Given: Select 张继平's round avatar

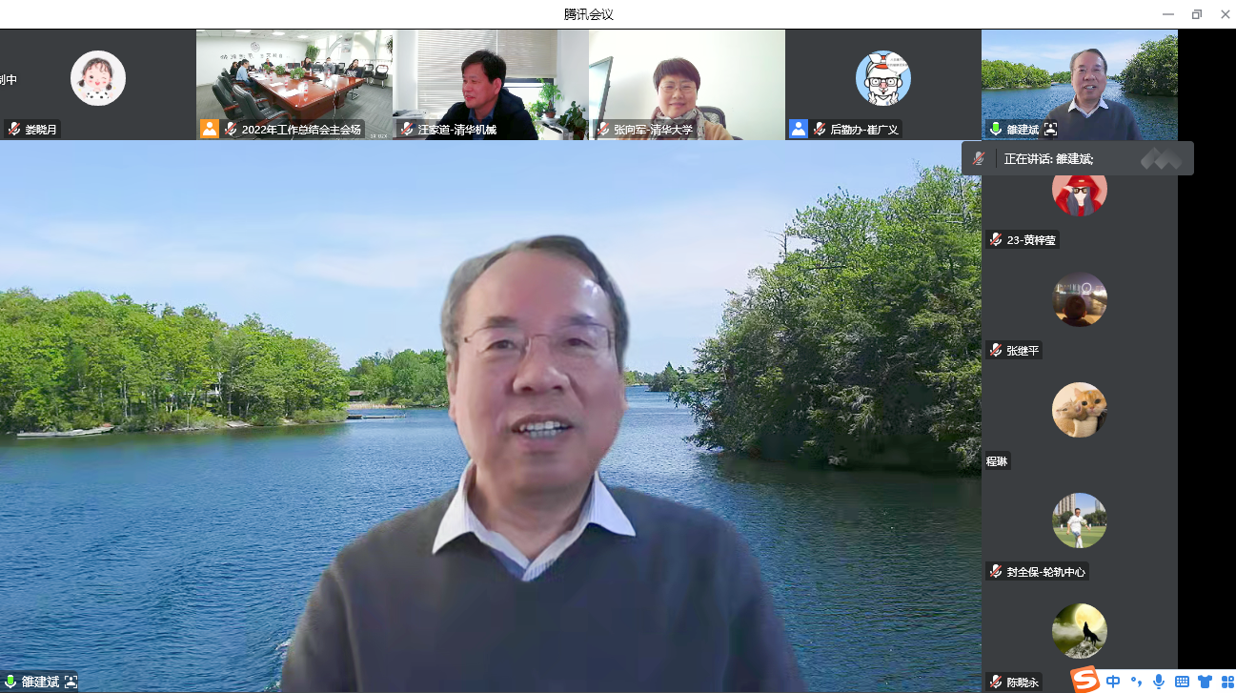Looking at the screenshot, I should click(x=1080, y=299).
